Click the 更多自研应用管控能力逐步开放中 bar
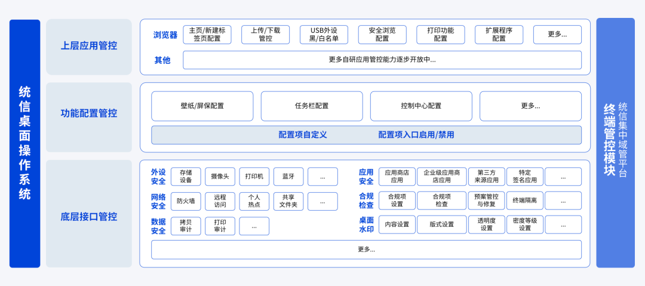 point(382,60)
